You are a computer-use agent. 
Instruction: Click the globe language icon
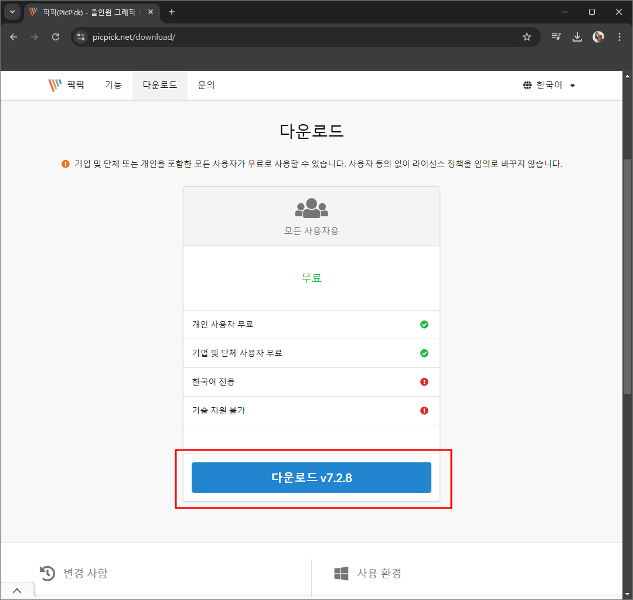point(527,85)
